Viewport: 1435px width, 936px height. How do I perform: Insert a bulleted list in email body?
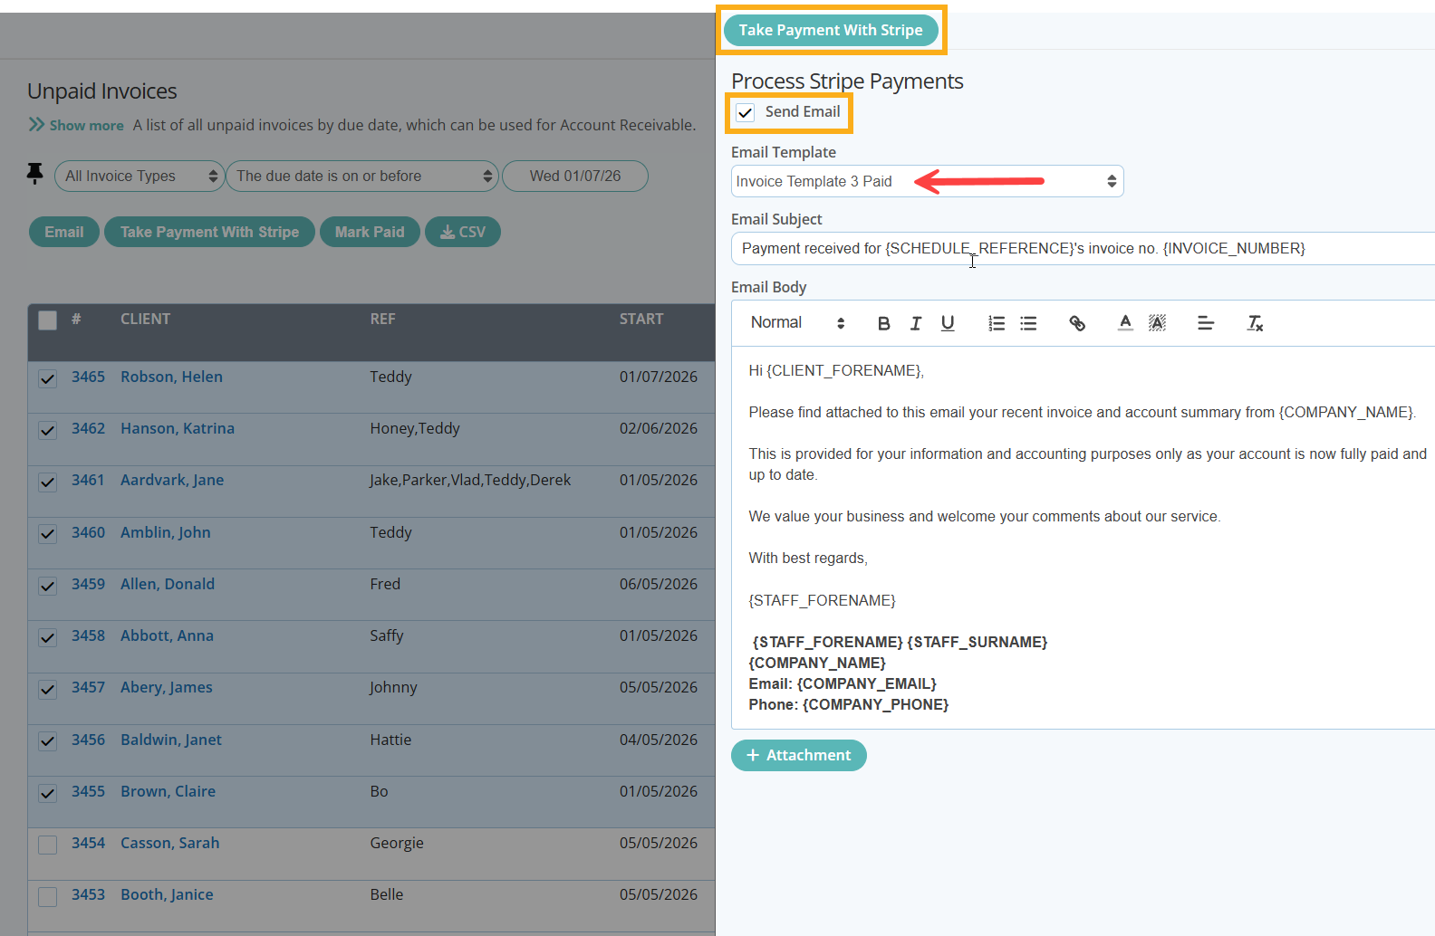[x=1028, y=323]
